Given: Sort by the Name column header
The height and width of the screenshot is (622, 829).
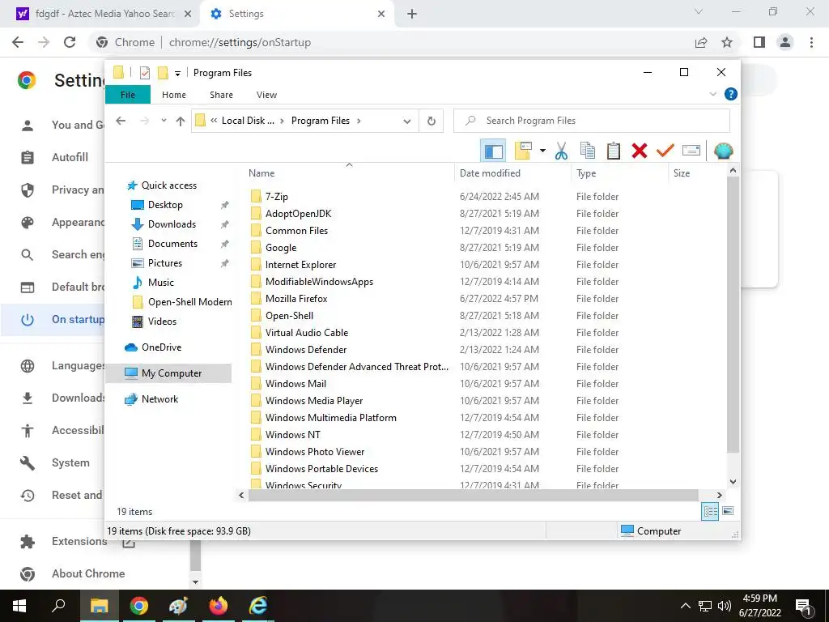Looking at the screenshot, I should (261, 173).
